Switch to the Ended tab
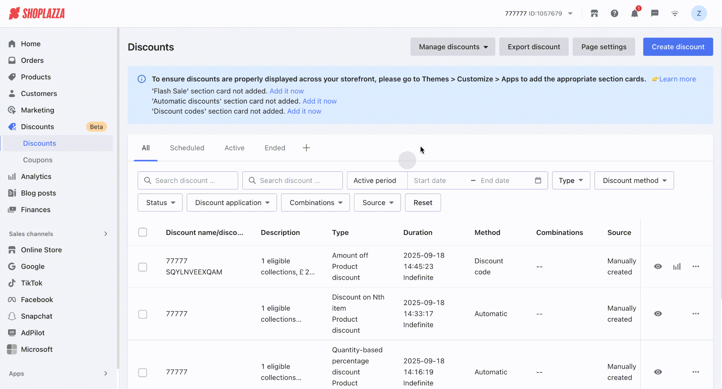The width and height of the screenshot is (722, 389). pos(275,148)
